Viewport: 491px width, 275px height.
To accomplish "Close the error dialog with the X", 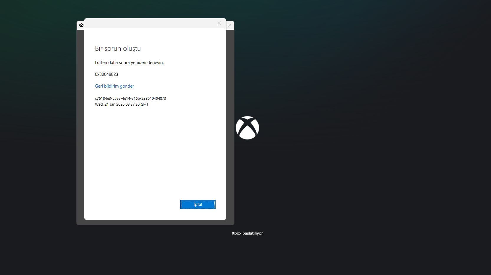I will 219,23.
